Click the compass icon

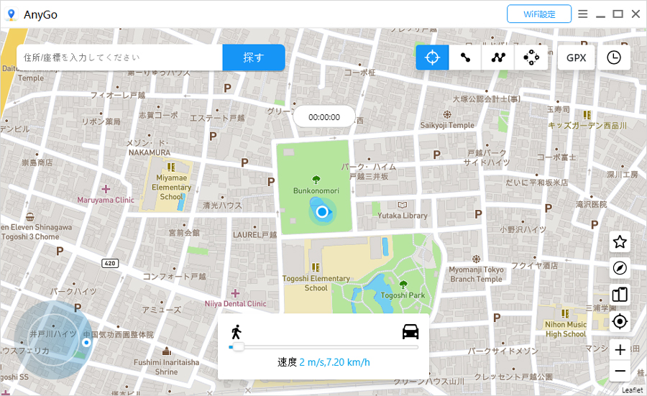pyautogui.click(x=620, y=268)
